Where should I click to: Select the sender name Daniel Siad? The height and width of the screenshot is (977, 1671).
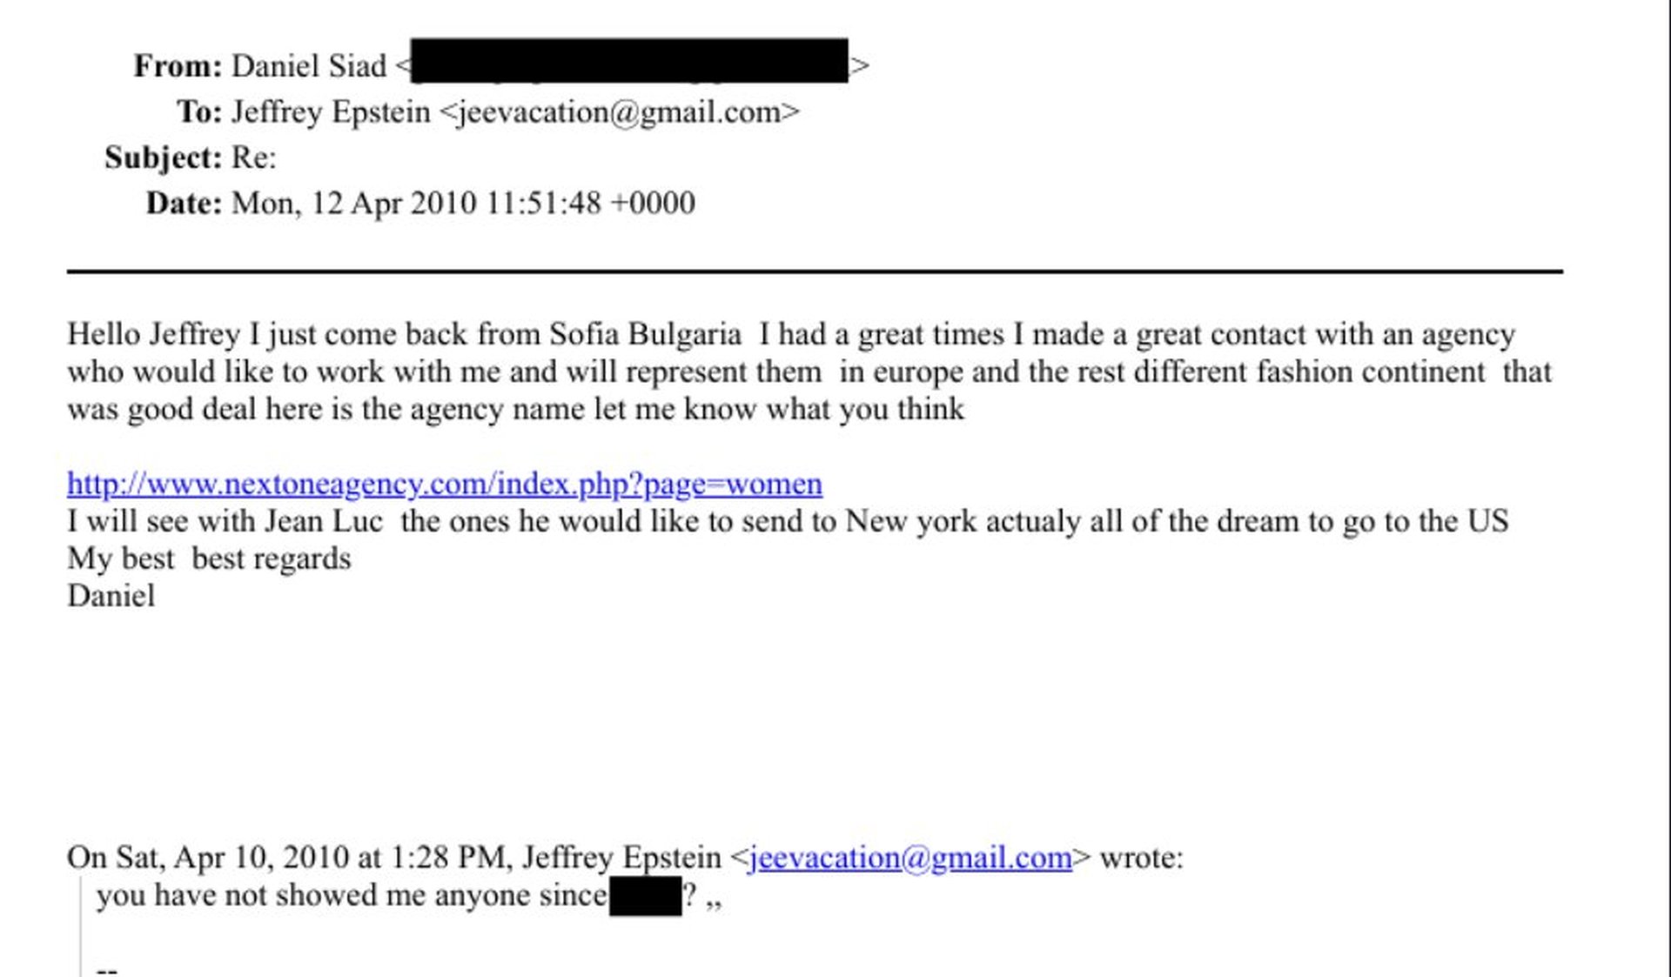click(309, 66)
